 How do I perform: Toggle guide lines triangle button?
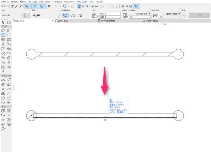click(27, 6)
